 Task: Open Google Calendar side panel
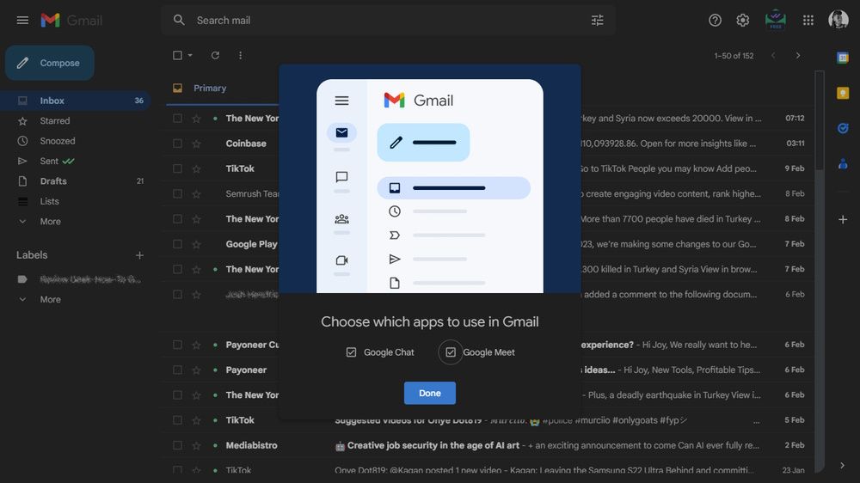[x=843, y=58]
